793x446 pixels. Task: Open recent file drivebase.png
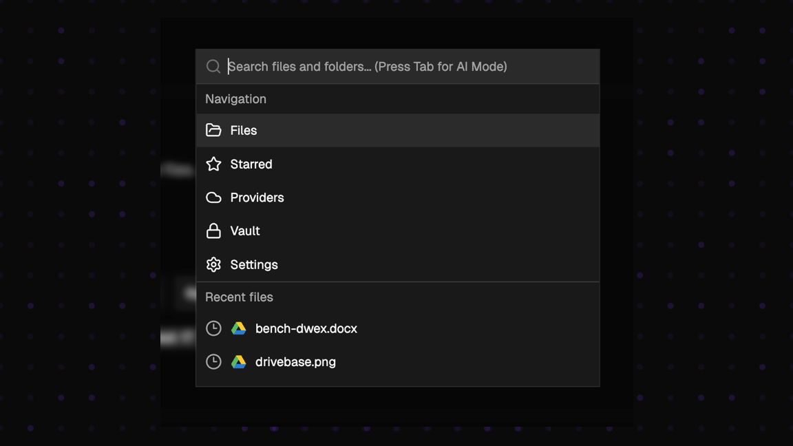click(295, 362)
